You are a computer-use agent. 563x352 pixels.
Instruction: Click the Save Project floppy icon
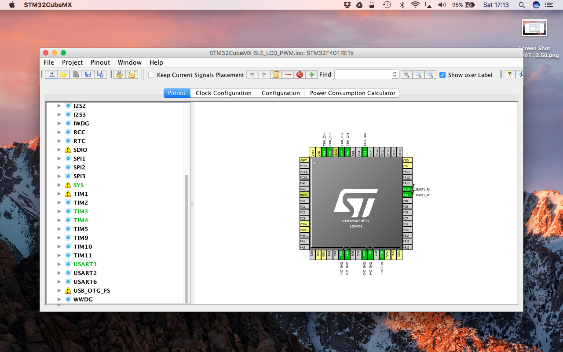pos(88,74)
